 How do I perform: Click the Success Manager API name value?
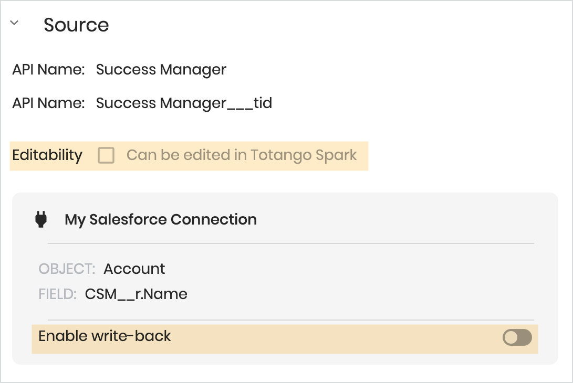(161, 70)
